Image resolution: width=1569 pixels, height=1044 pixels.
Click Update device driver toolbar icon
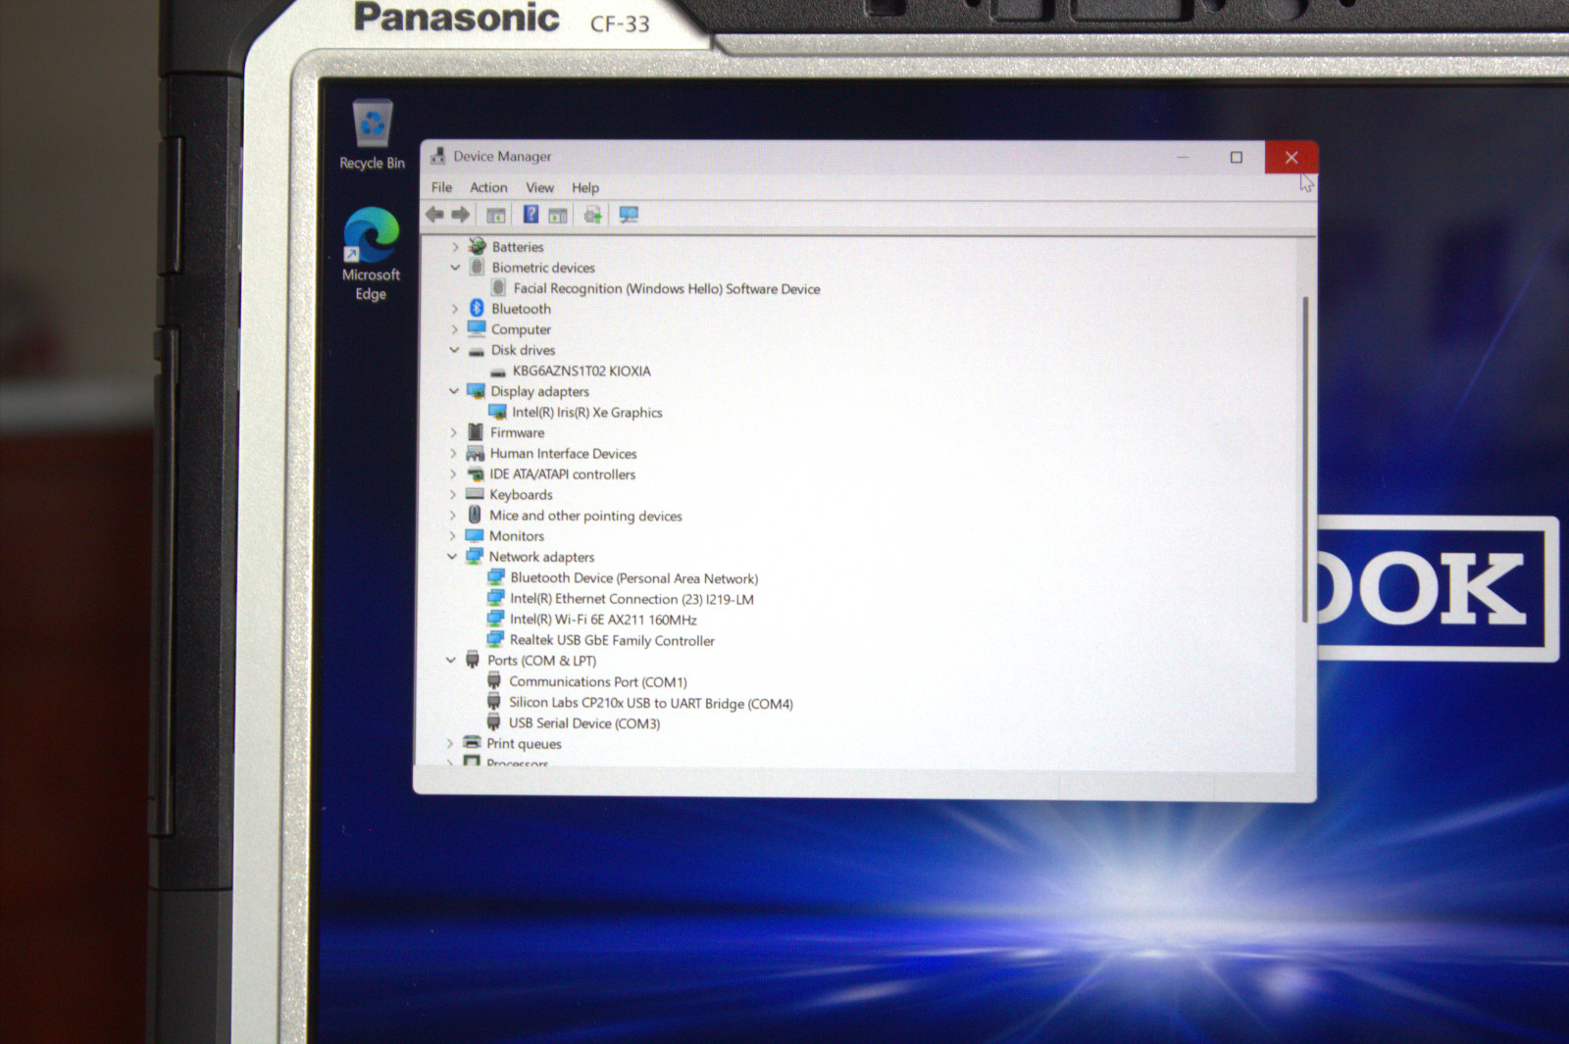pos(592,215)
